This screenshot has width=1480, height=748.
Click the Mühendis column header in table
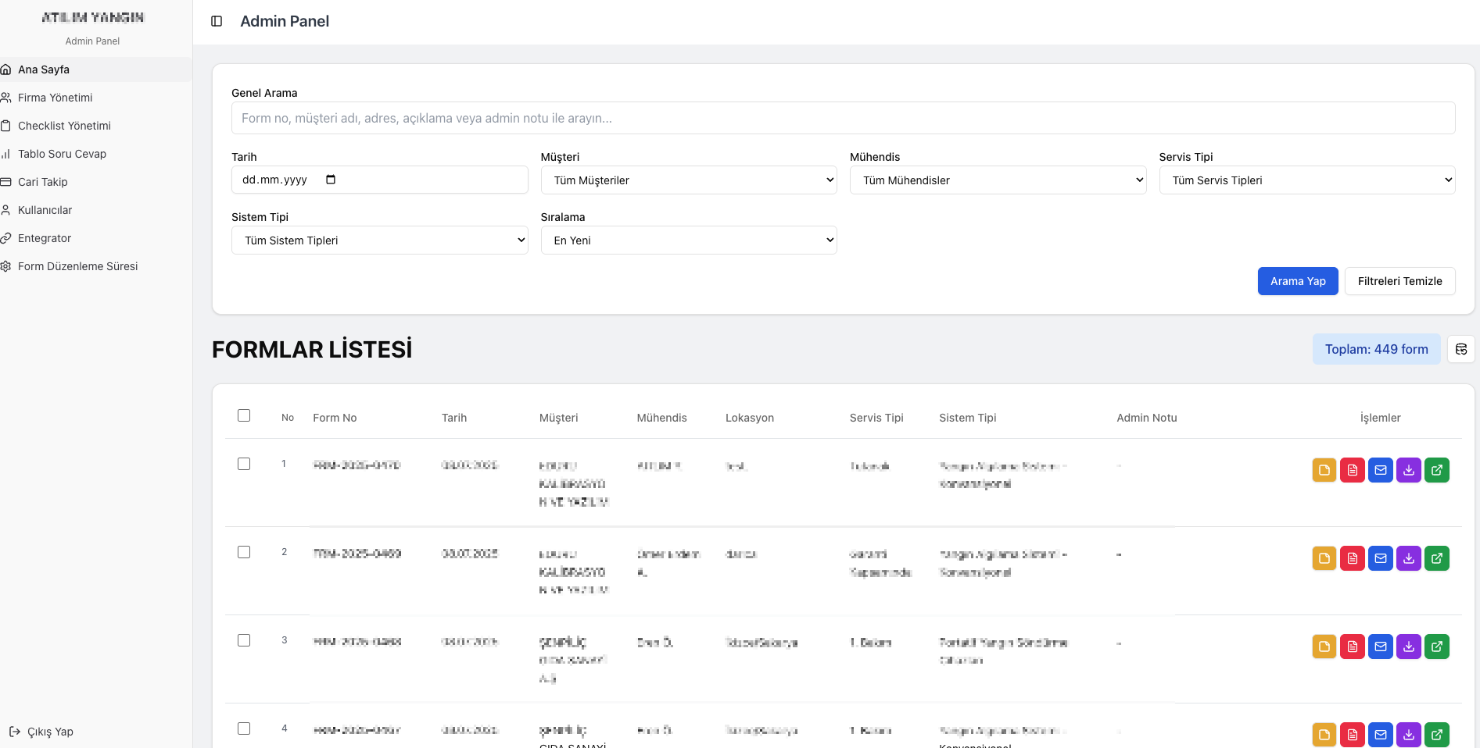[661, 418]
